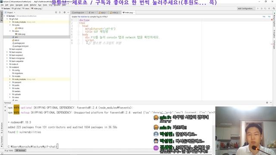Toggle the fold marker beside the body line
Image resolution: width=276 pixels, height=155 pixels.
click(x=78, y=34)
